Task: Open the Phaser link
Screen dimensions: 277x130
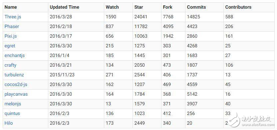Action: point(12,27)
